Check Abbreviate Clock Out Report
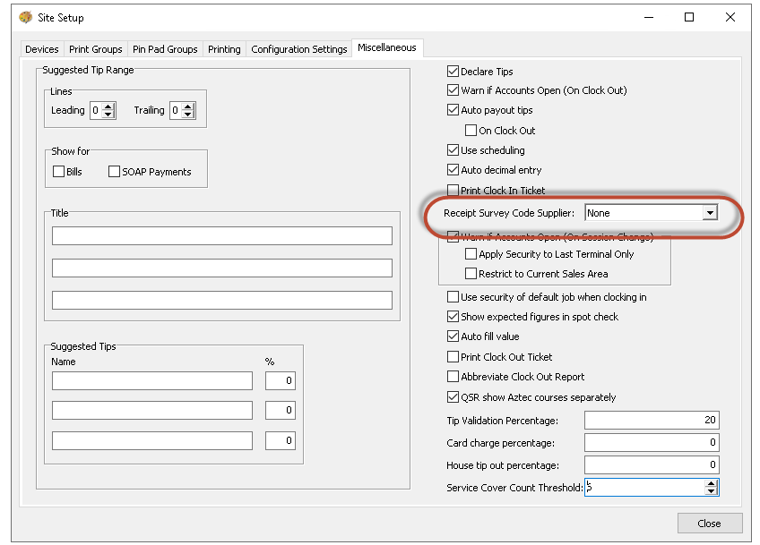The width and height of the screenshot is (760, 545). pos(453,377)
